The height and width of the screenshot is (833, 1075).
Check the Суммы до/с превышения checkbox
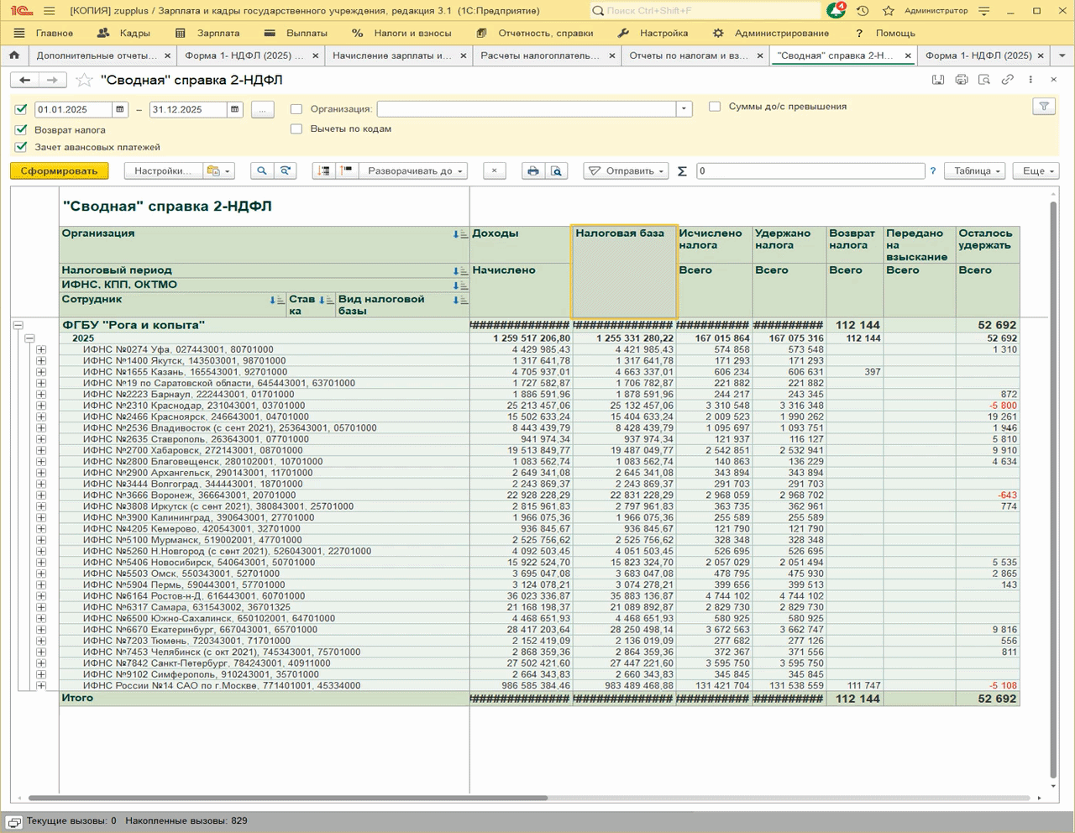(x=715, y=107)
